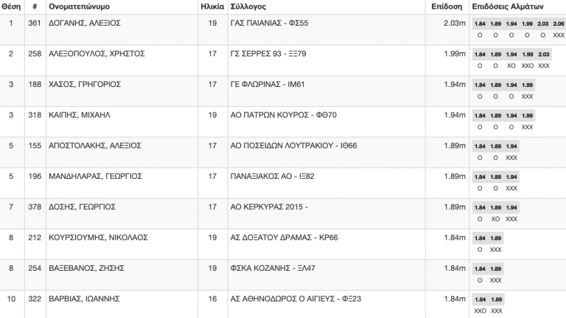
Task: Click bib number 258
Action: tap(35, 54)
